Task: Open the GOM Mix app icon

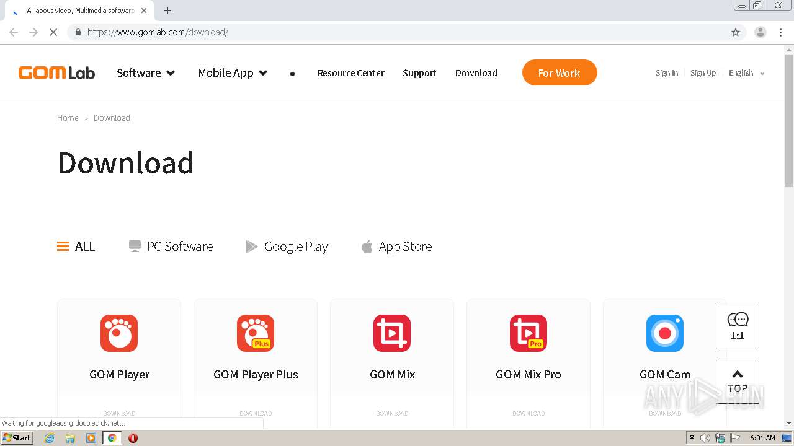Action: [x=392, y=333]
